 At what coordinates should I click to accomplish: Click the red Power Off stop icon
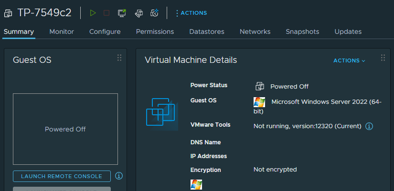pyautogui.click(x=106, y=13)
